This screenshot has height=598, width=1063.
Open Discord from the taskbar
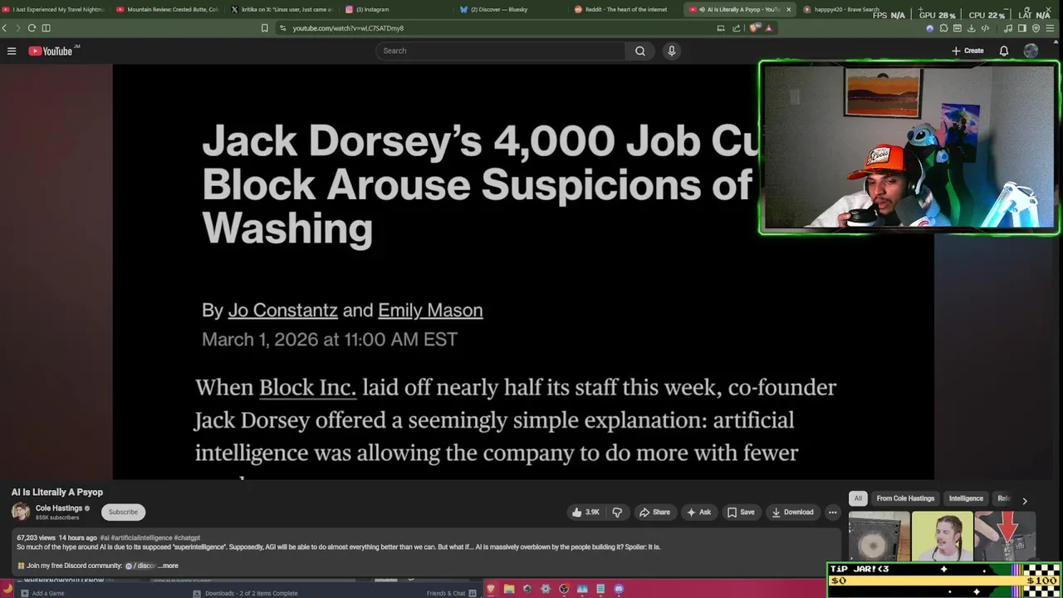pos(619,589)
